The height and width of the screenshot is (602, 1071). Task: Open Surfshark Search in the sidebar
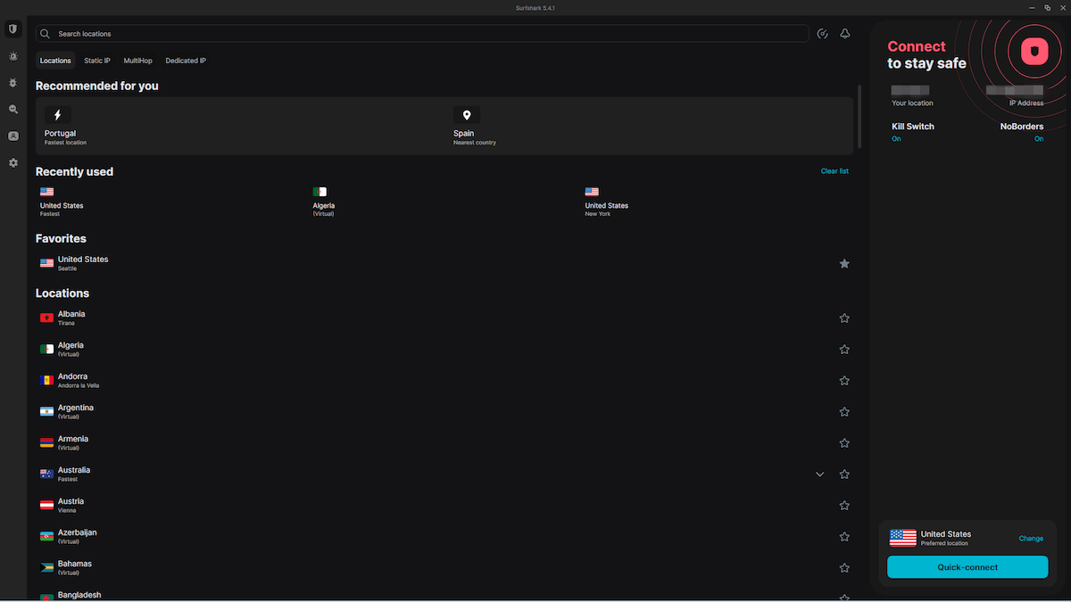point(12,109)
